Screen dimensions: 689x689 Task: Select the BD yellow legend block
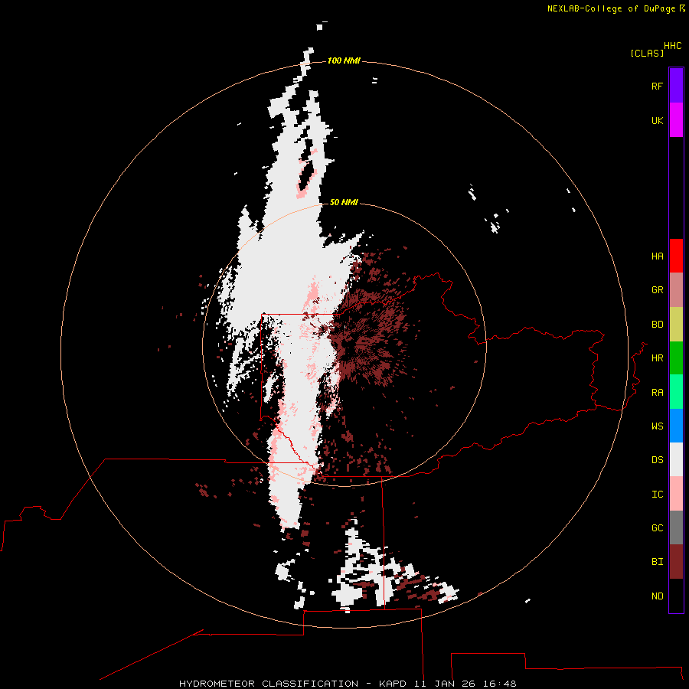tap(676, 325)
